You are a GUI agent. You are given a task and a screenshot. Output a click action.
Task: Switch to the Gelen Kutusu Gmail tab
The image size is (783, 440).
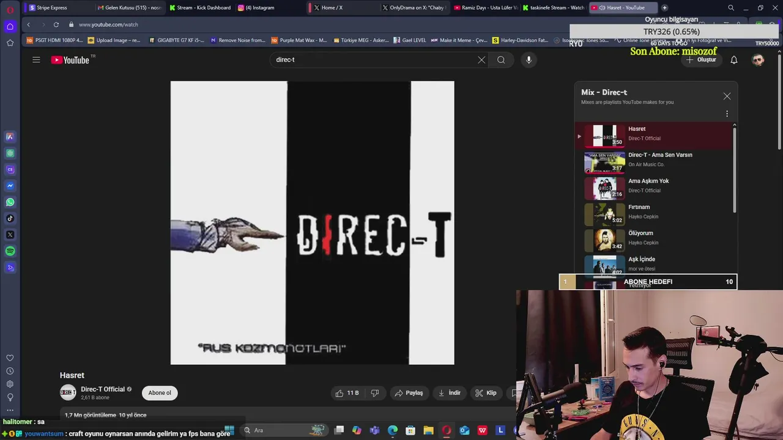[x=128, y=7]
